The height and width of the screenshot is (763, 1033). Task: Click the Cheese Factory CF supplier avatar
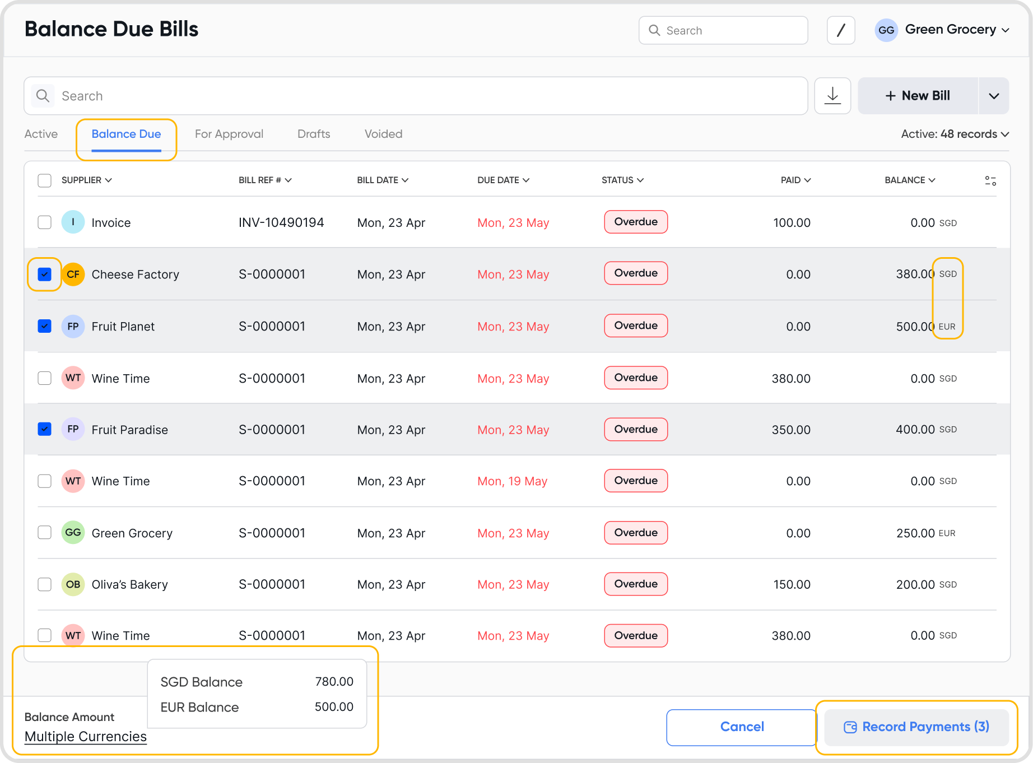point(73,275)
